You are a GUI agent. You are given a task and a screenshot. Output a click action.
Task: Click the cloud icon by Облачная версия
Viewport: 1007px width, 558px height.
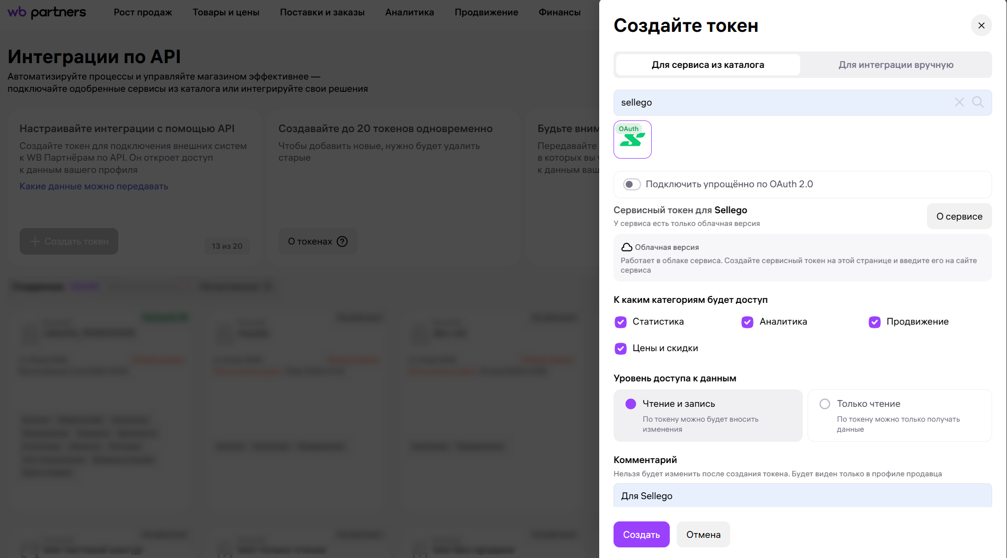coord(627,247)
